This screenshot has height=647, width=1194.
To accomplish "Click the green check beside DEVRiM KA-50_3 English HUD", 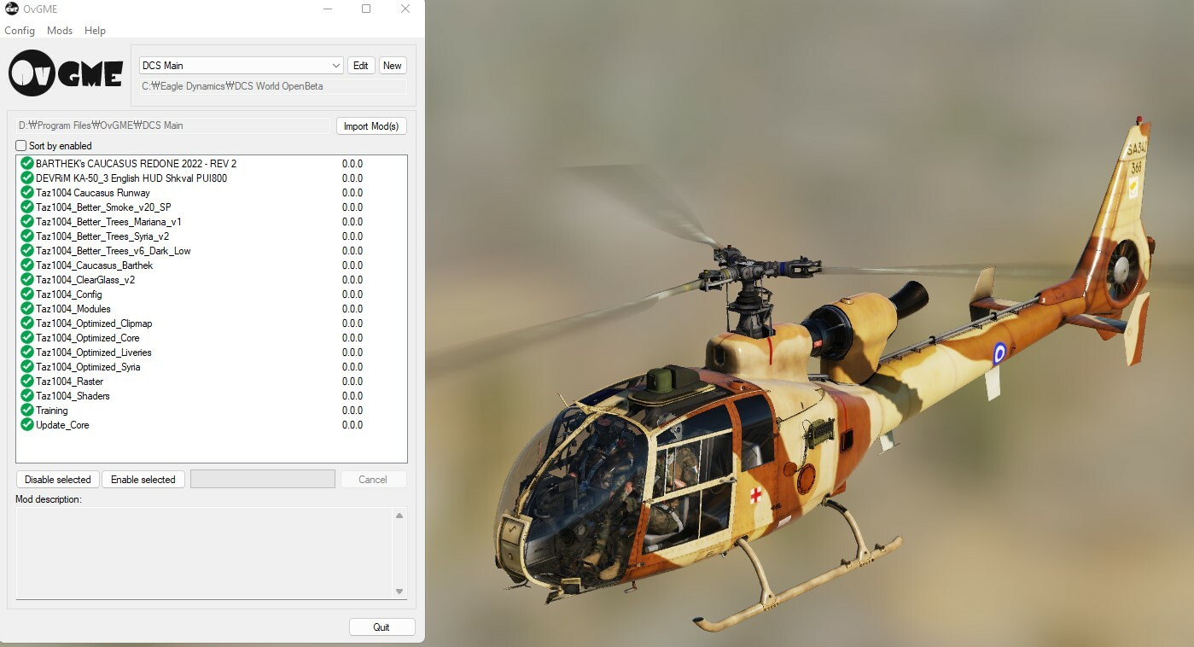I will point(25,178).
